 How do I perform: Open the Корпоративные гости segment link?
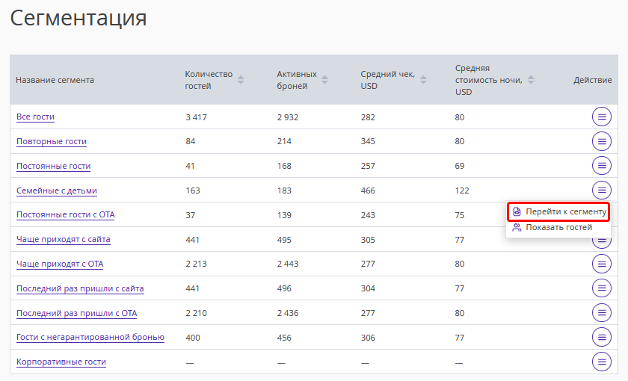(61, 362)
